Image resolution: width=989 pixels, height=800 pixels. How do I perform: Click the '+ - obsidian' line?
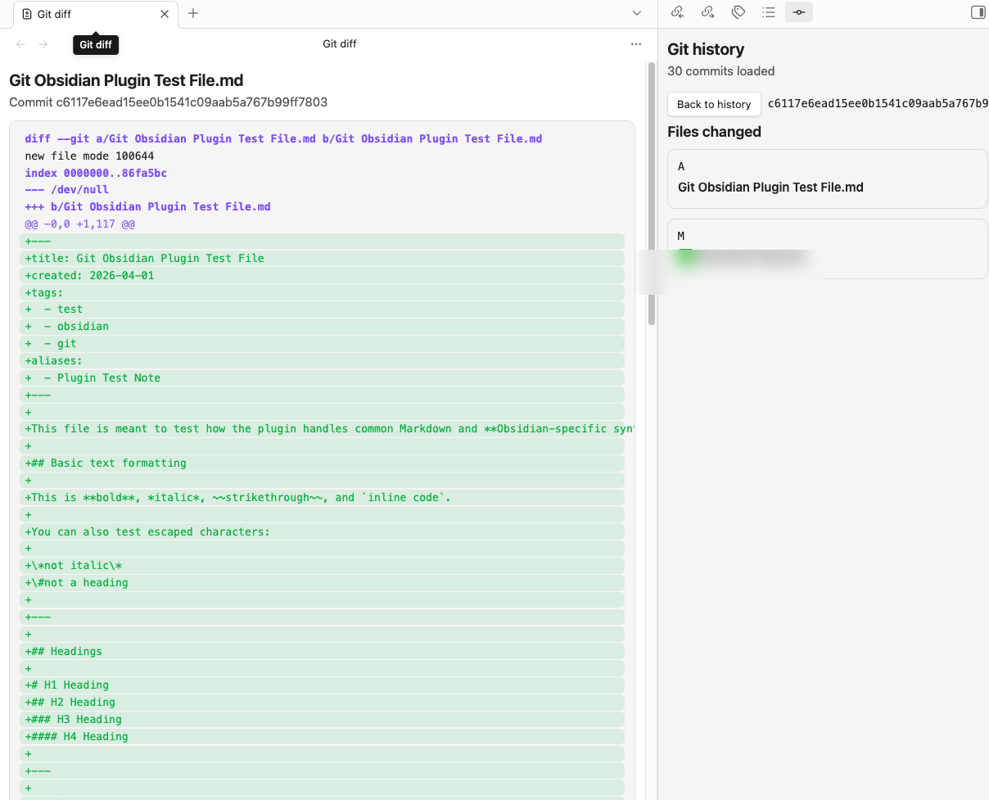(x=323, y=326)
